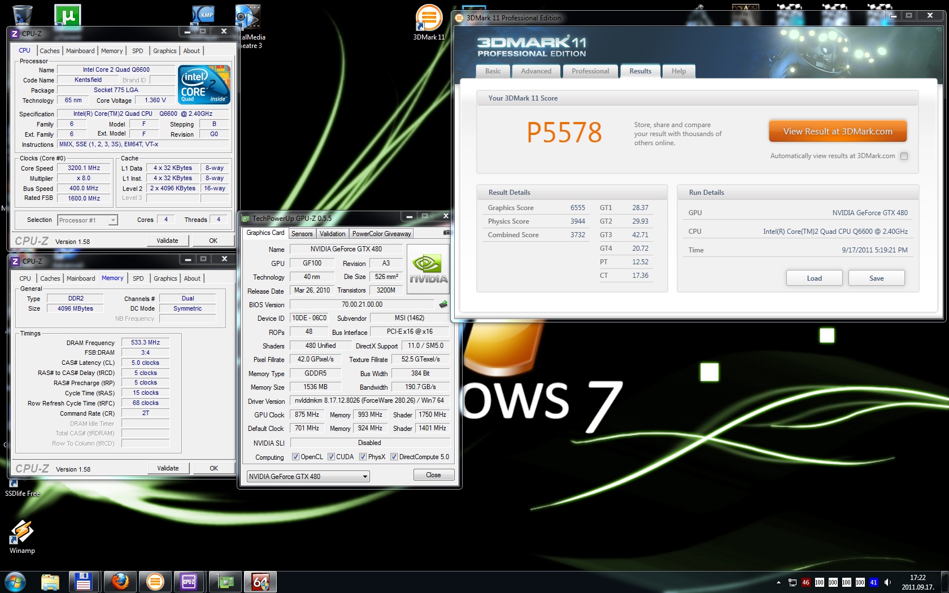Toggle the PhysX checkbox in GPU-Z
949x593 pixels.
pyautogui.click(x=363, y=457)
